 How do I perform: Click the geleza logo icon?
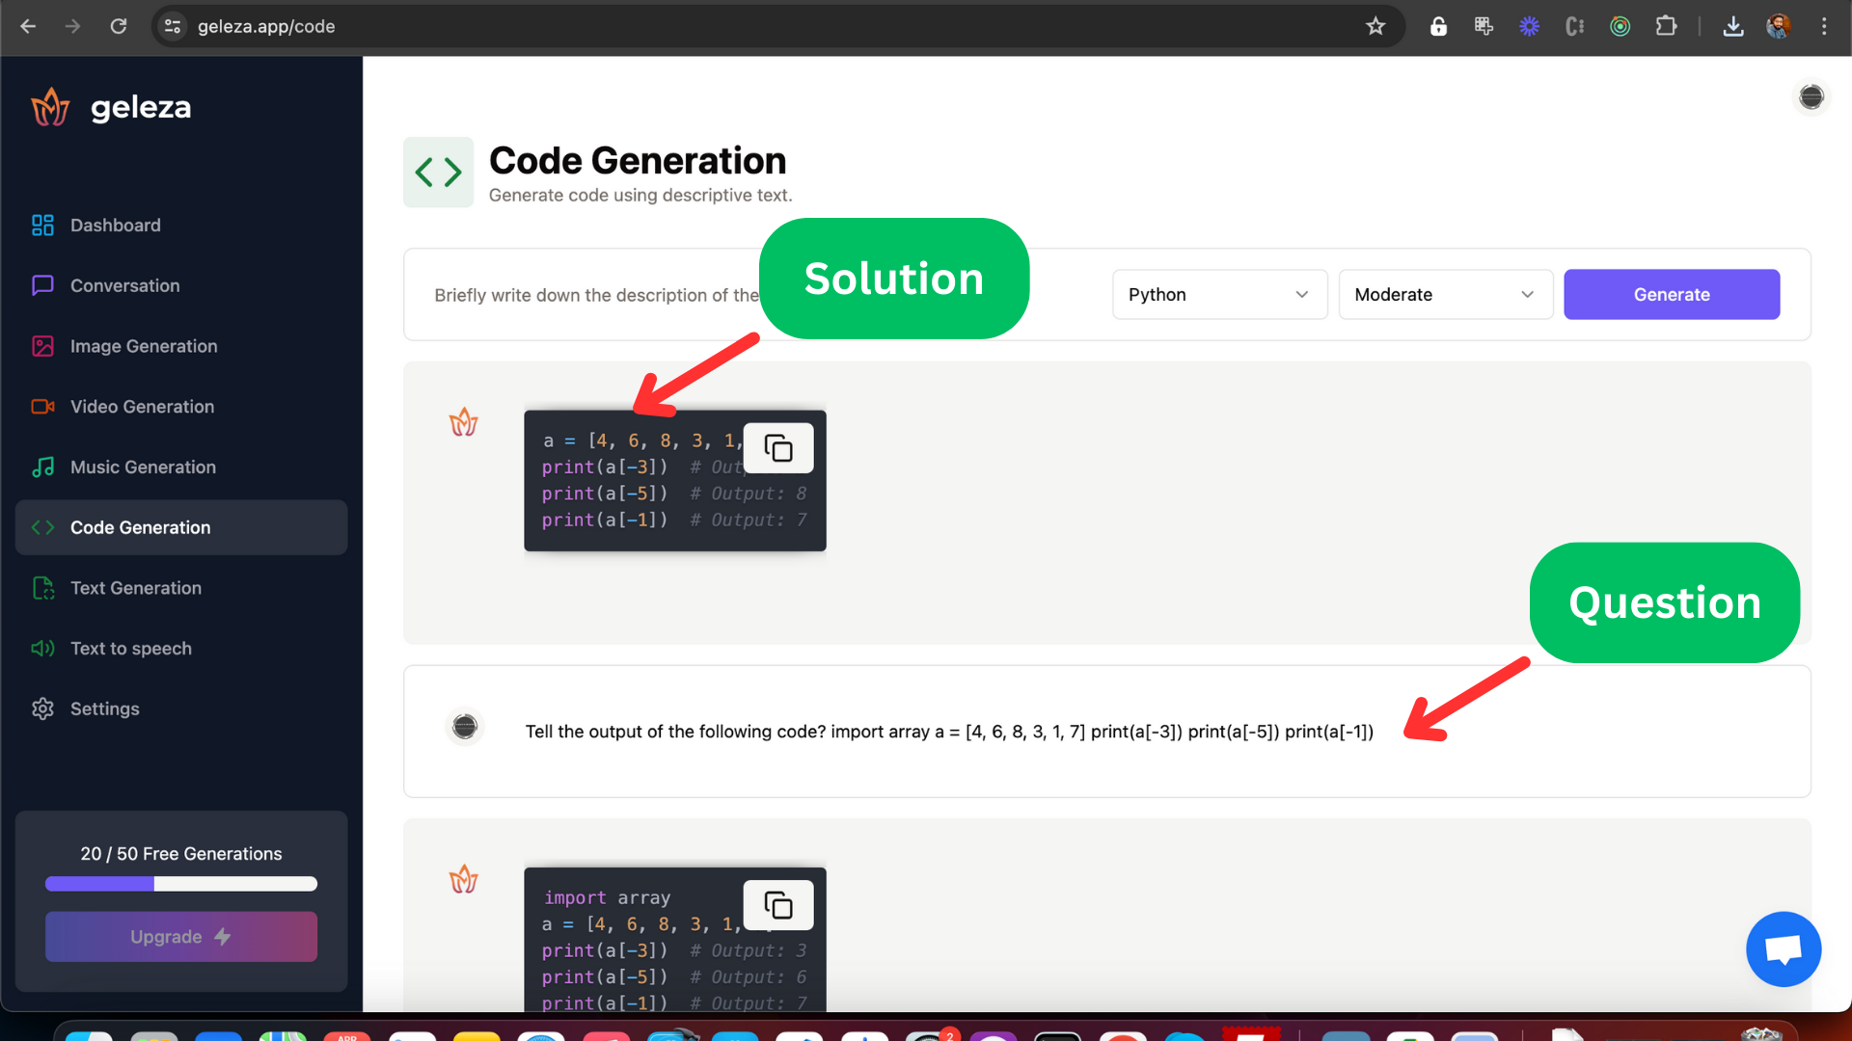point(50,107)
